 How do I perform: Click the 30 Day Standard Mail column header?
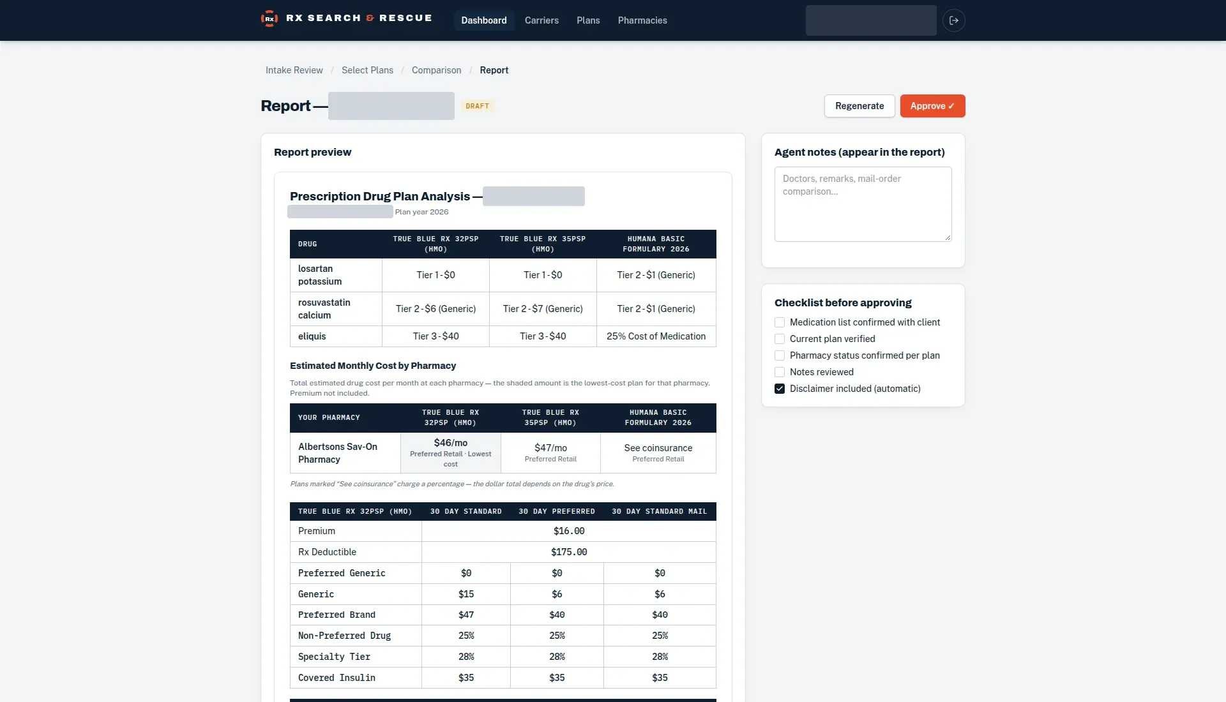coord(660,511)
